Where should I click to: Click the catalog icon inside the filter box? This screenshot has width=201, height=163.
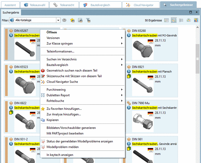click(x=12, y=20)
